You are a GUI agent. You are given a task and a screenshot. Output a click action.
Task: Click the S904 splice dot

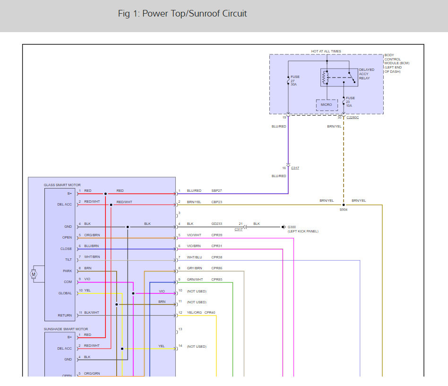[344, 205]
